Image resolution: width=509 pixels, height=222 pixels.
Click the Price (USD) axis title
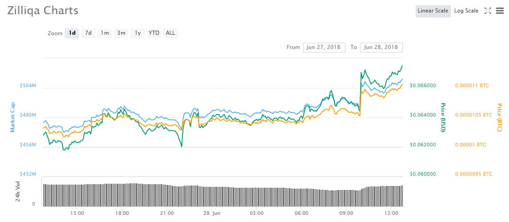(443, 117)
